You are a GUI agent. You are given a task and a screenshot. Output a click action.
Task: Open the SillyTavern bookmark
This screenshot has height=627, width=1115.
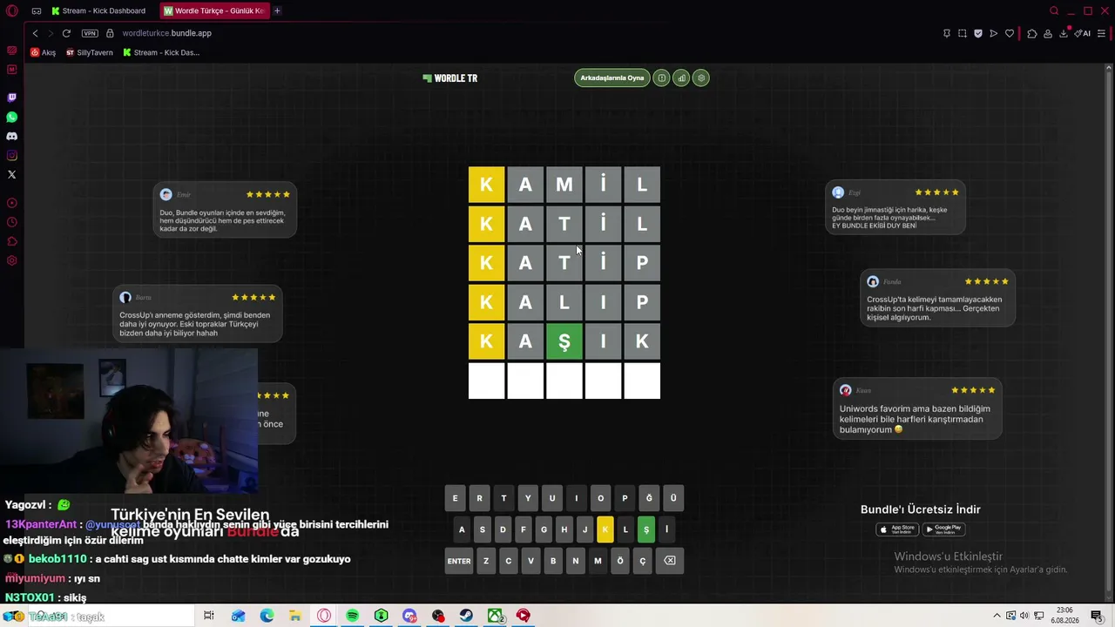point(90,52)
